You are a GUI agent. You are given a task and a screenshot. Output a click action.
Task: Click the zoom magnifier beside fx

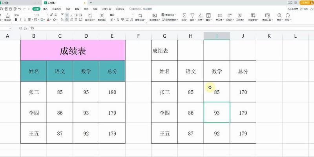click(20, 28)
